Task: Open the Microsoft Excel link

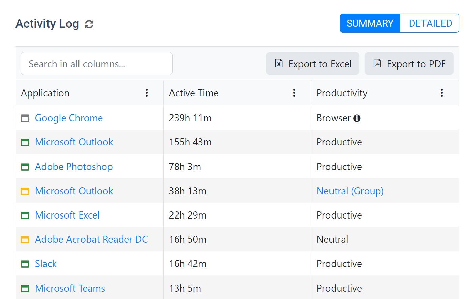Action: pos(67,215)
